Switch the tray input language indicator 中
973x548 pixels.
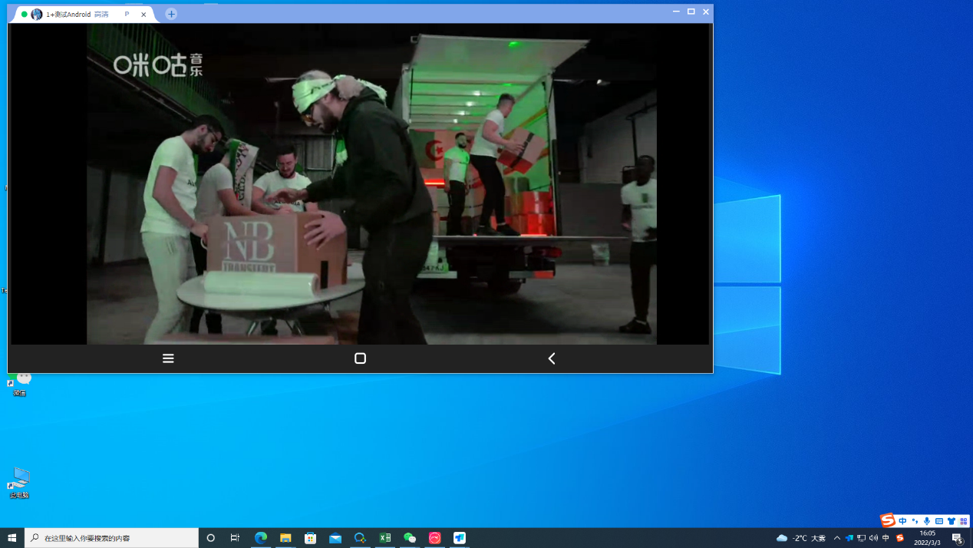pyautogui.click(x=886, y=538)
